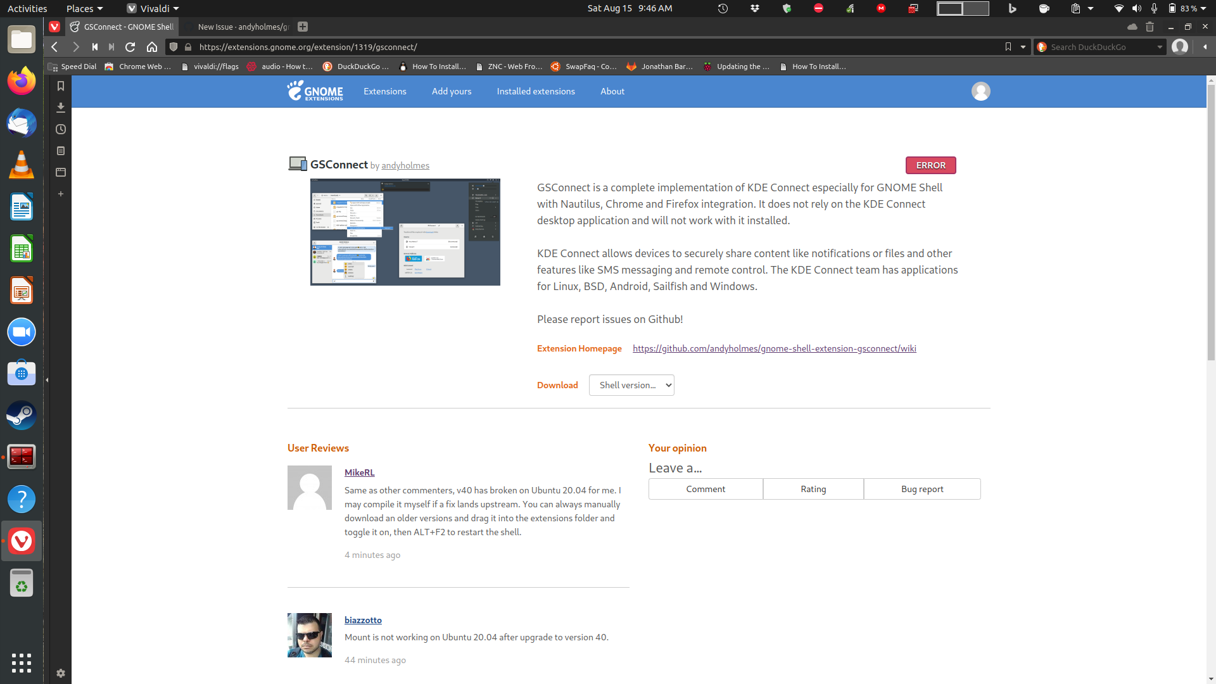This screenshot has width=1216, height=684.
Task: Open the Downloads panel in Vivaldi sidebar
Action: tap(61, 108)
